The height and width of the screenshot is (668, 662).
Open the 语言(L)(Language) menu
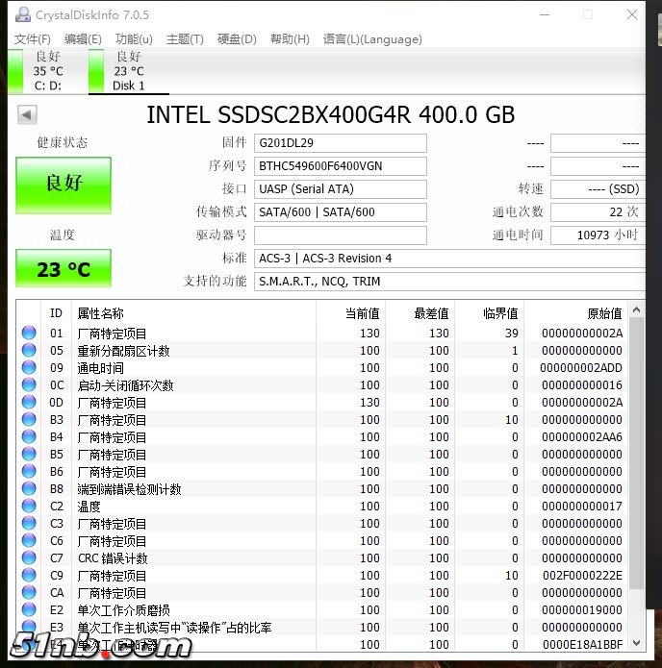372,39
